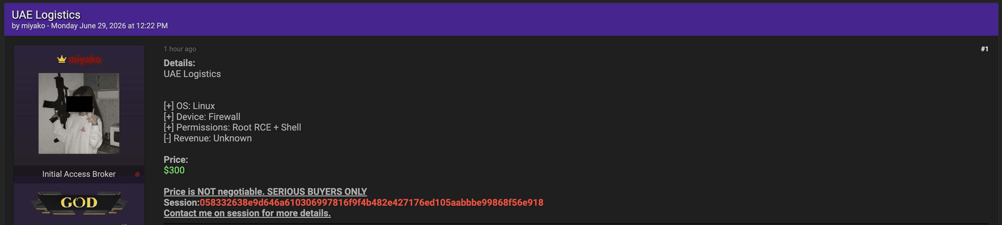Click the Revenue: Unknown line
The width and height of the screenshot is (1002, 225).
point(208,138)
